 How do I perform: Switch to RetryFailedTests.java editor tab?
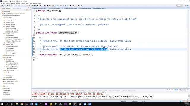85,8
